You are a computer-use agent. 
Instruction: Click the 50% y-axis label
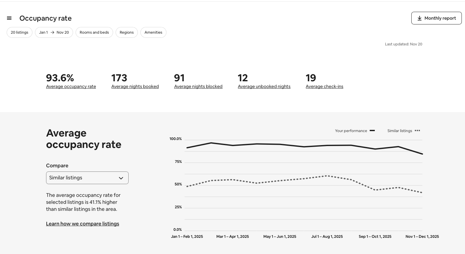point(178,184)
